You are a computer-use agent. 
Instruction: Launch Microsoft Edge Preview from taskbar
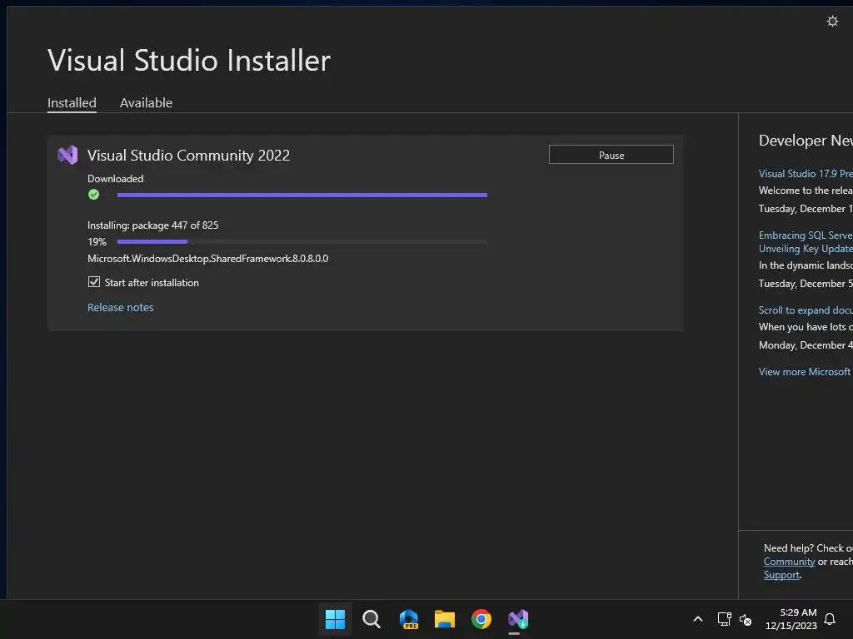coord(408,619)
